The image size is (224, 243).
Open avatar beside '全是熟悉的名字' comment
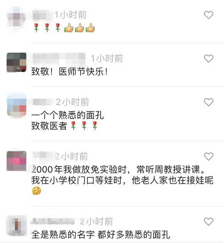point(16,225)
